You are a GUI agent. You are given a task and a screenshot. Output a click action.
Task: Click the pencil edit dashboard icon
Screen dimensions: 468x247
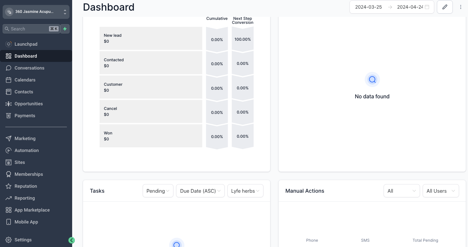445,7
